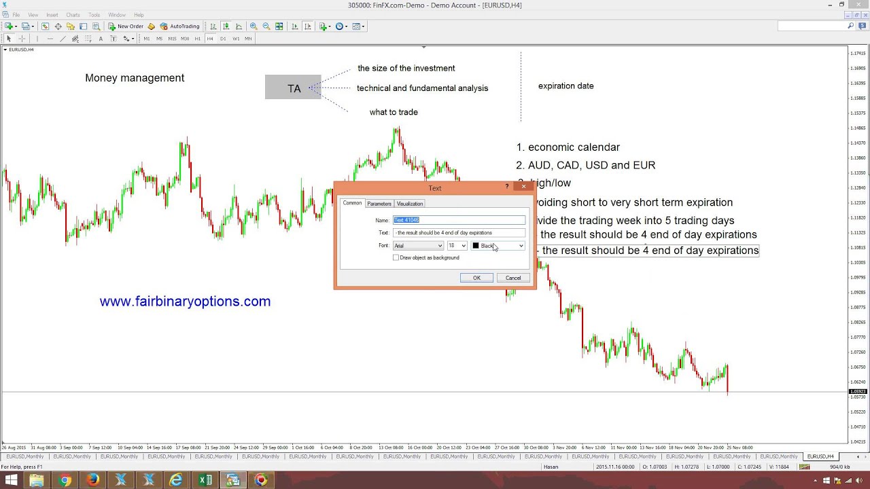Cancel the Text dialog

click(x=513, y=278)
